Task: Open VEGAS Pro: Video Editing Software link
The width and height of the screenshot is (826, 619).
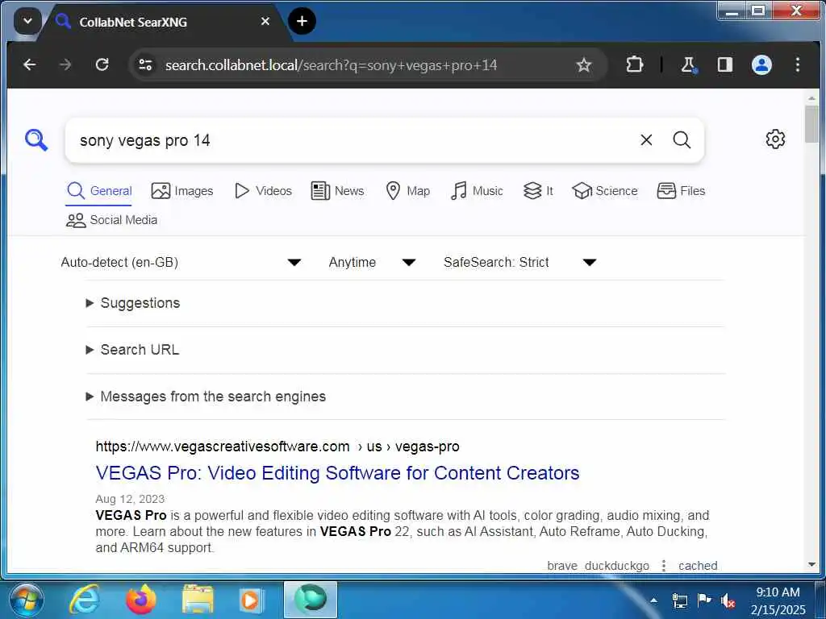Action: [337, 472]
